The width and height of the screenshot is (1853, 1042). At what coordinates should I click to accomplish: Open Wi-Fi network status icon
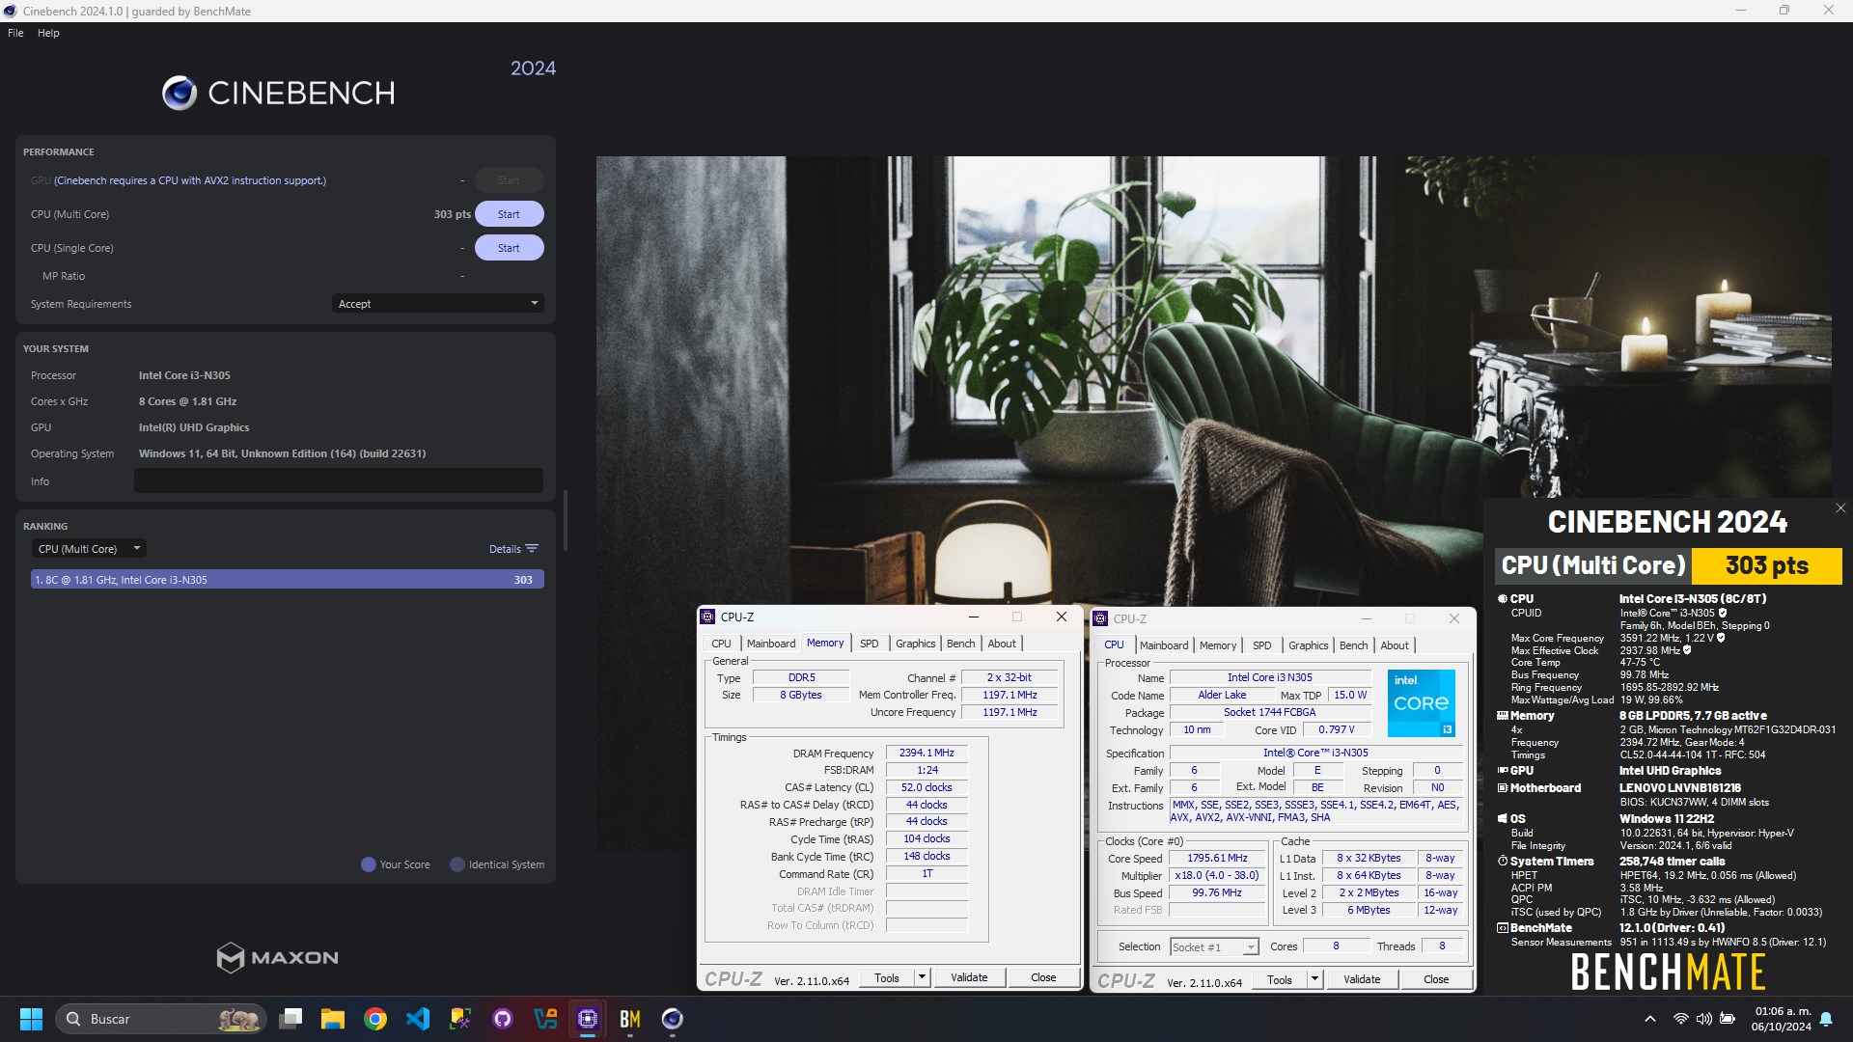(x=1680, y=1019)
